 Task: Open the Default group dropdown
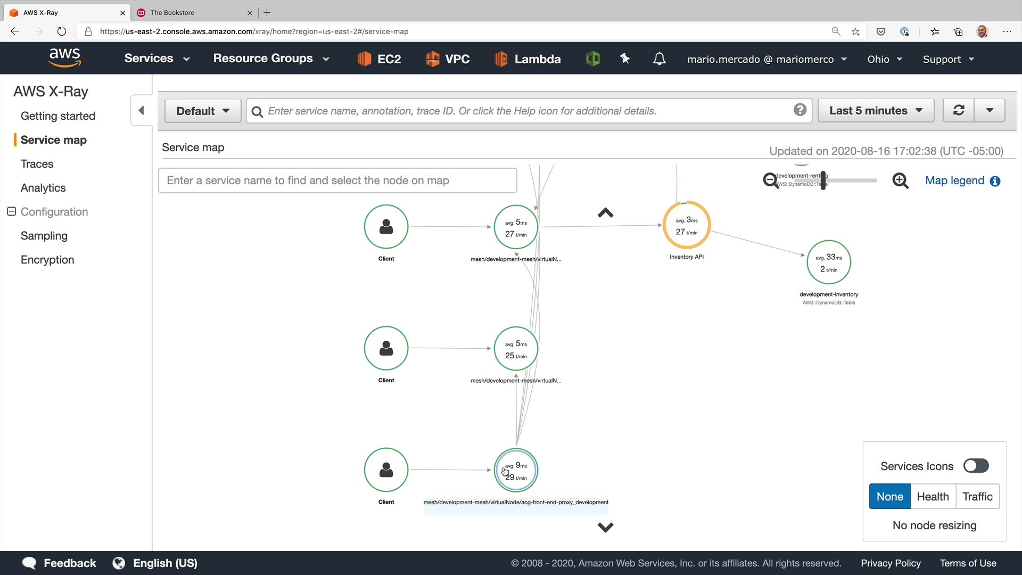click(x=203, y=111)
